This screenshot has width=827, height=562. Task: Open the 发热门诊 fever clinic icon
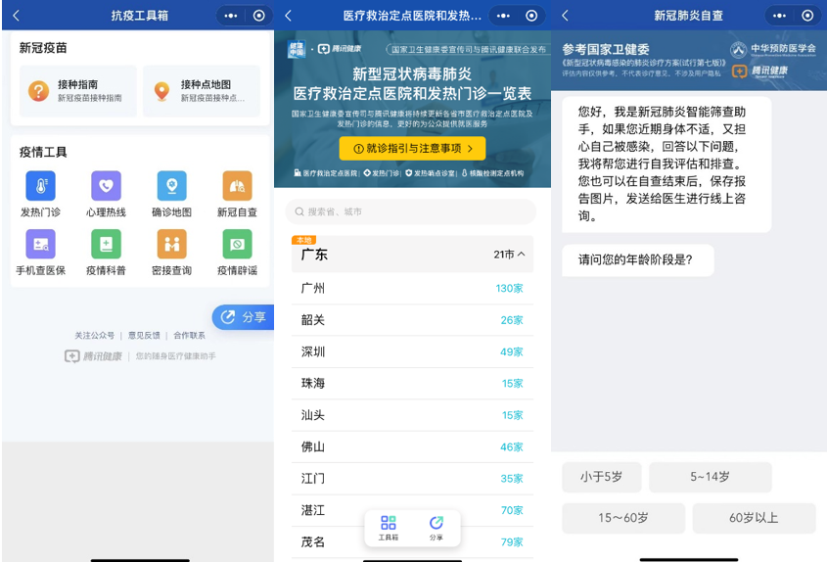[x=40, y=186]
